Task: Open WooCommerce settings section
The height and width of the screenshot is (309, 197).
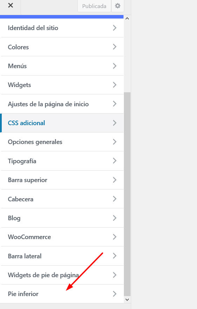Action: pos(62,237)
